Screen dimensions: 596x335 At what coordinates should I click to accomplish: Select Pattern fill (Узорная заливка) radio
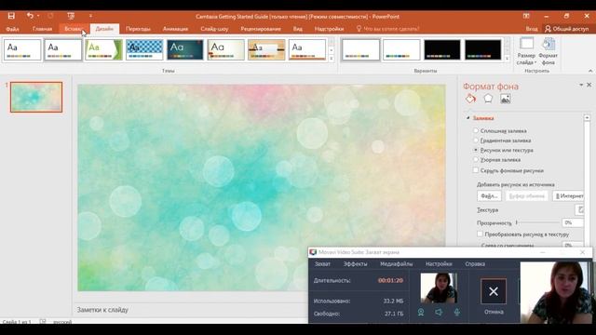coord(476,160)
